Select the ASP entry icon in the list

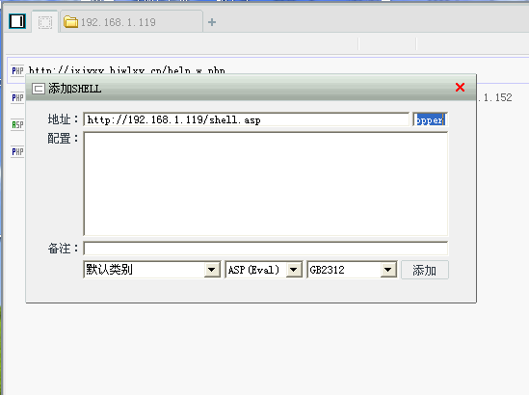(x=17, y=125)
